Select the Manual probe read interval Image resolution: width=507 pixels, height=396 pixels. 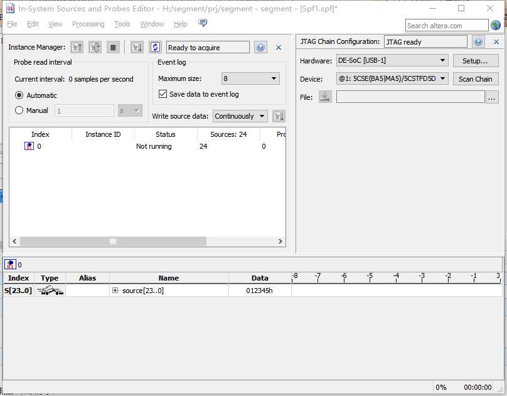(x=19, y=110)
